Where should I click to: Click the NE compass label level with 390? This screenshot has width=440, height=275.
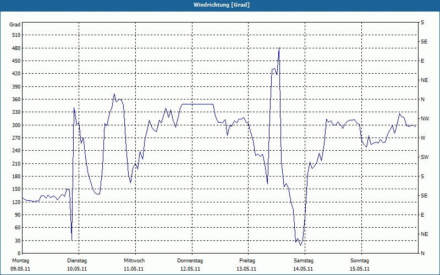point(424,80)
